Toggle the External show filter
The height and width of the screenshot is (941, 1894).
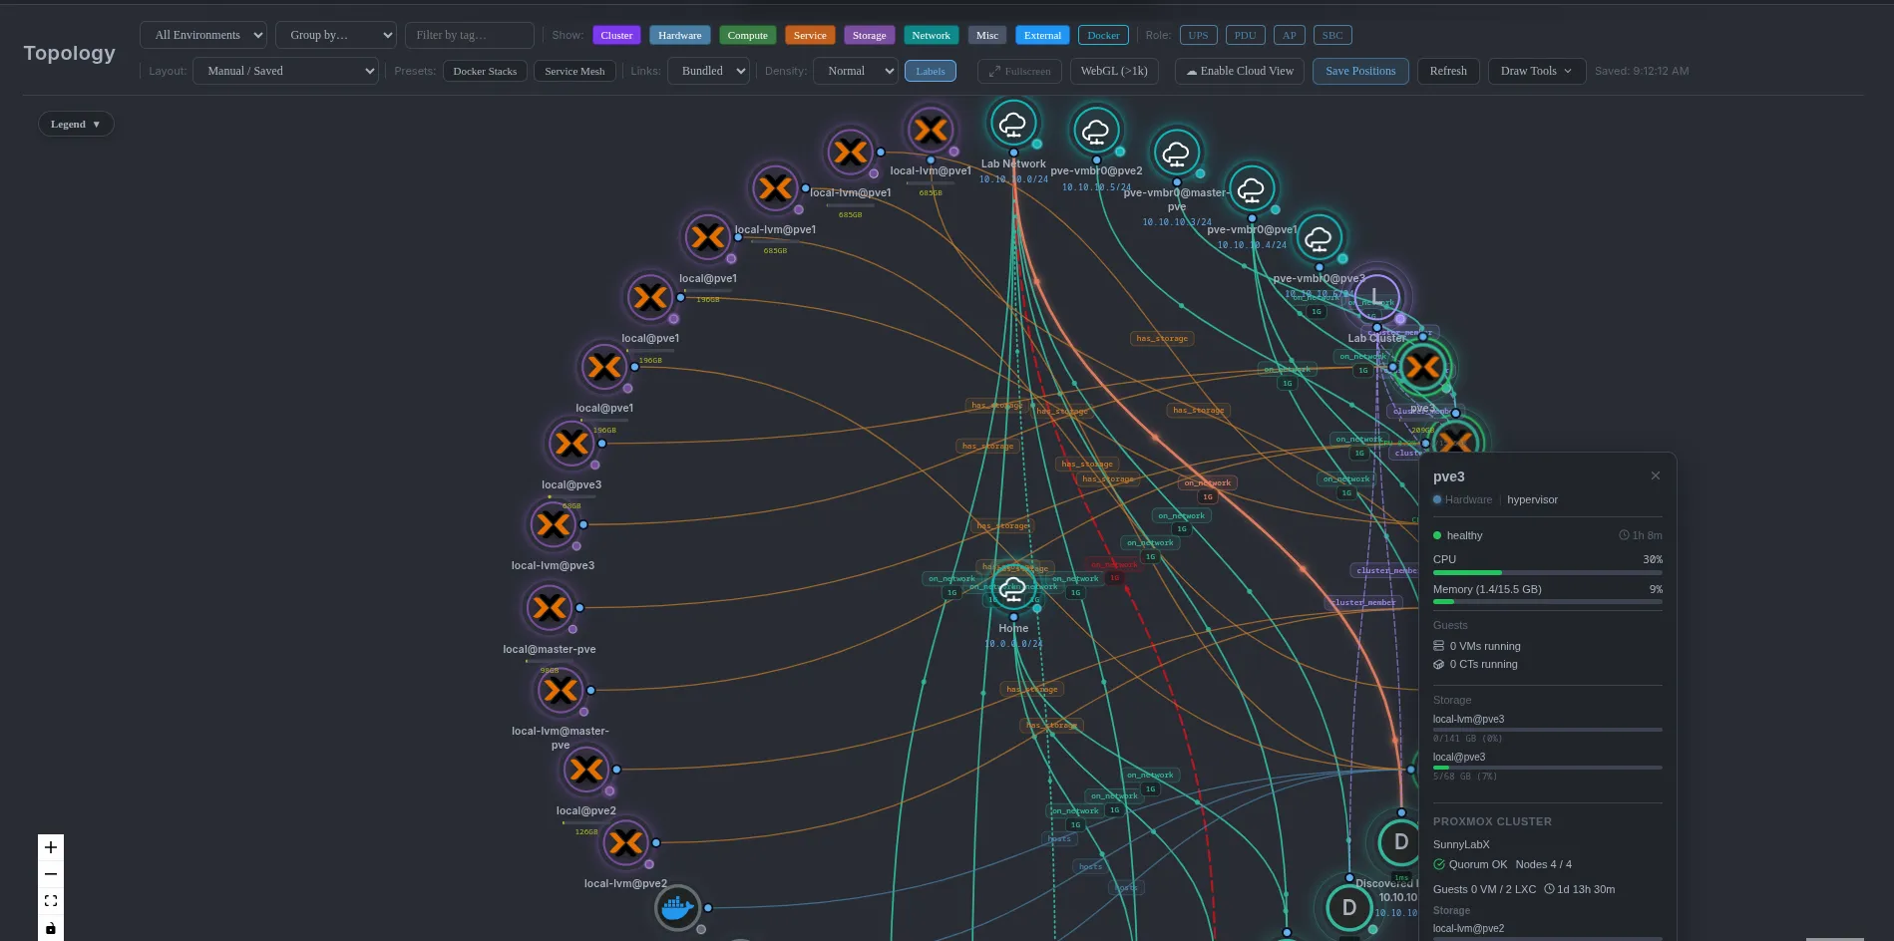tap(1043, 35)
